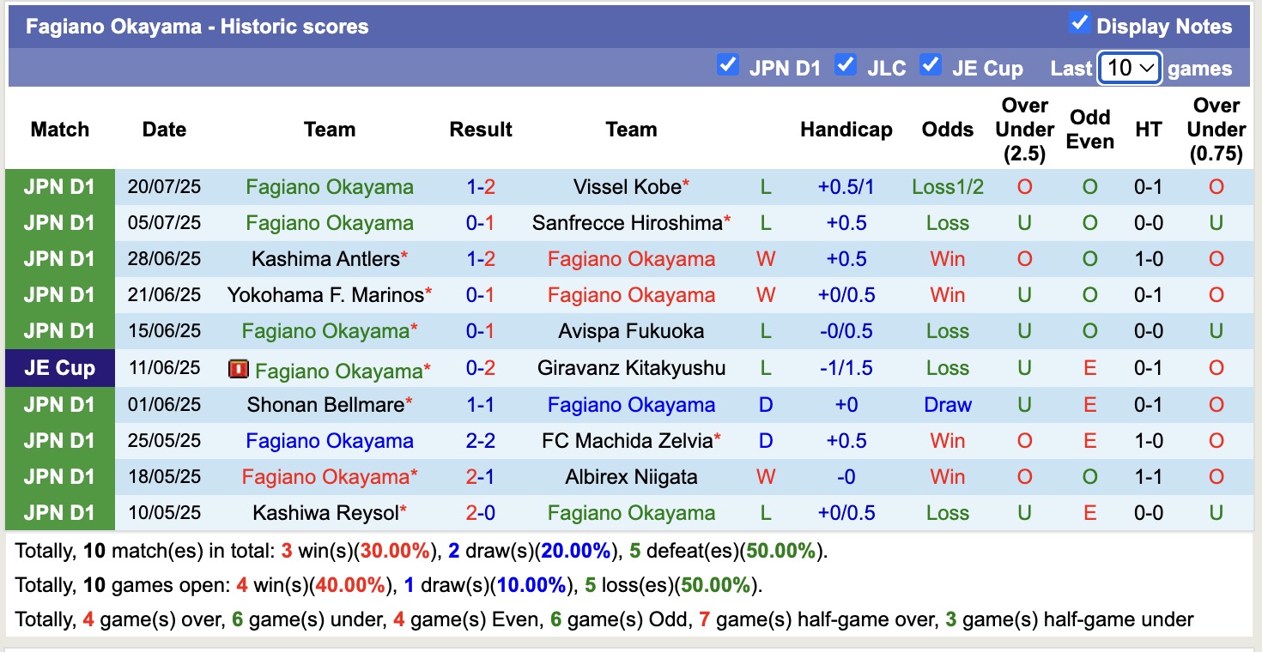Click the JPN D1 badge on the 20/07/25 row
Viewport: 1262px width, 652px height.
coord(59,186)
